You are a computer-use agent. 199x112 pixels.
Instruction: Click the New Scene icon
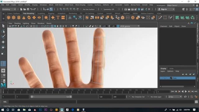(21, 9)
